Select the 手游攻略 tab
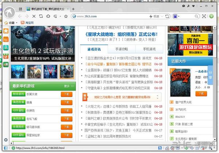The height and width of the screenshot is (153, 219). [x=122, y=49]
